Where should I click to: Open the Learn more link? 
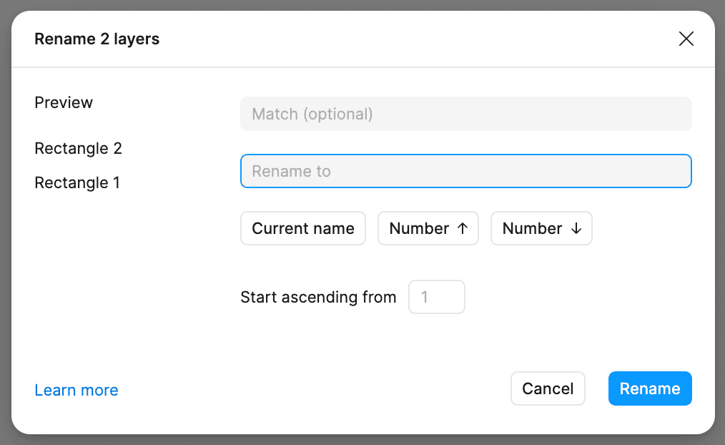click(77, 390)
